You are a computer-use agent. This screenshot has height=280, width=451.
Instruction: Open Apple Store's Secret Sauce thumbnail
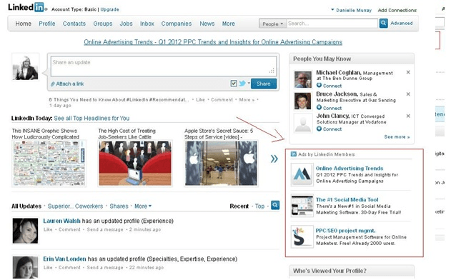(221, 163)
